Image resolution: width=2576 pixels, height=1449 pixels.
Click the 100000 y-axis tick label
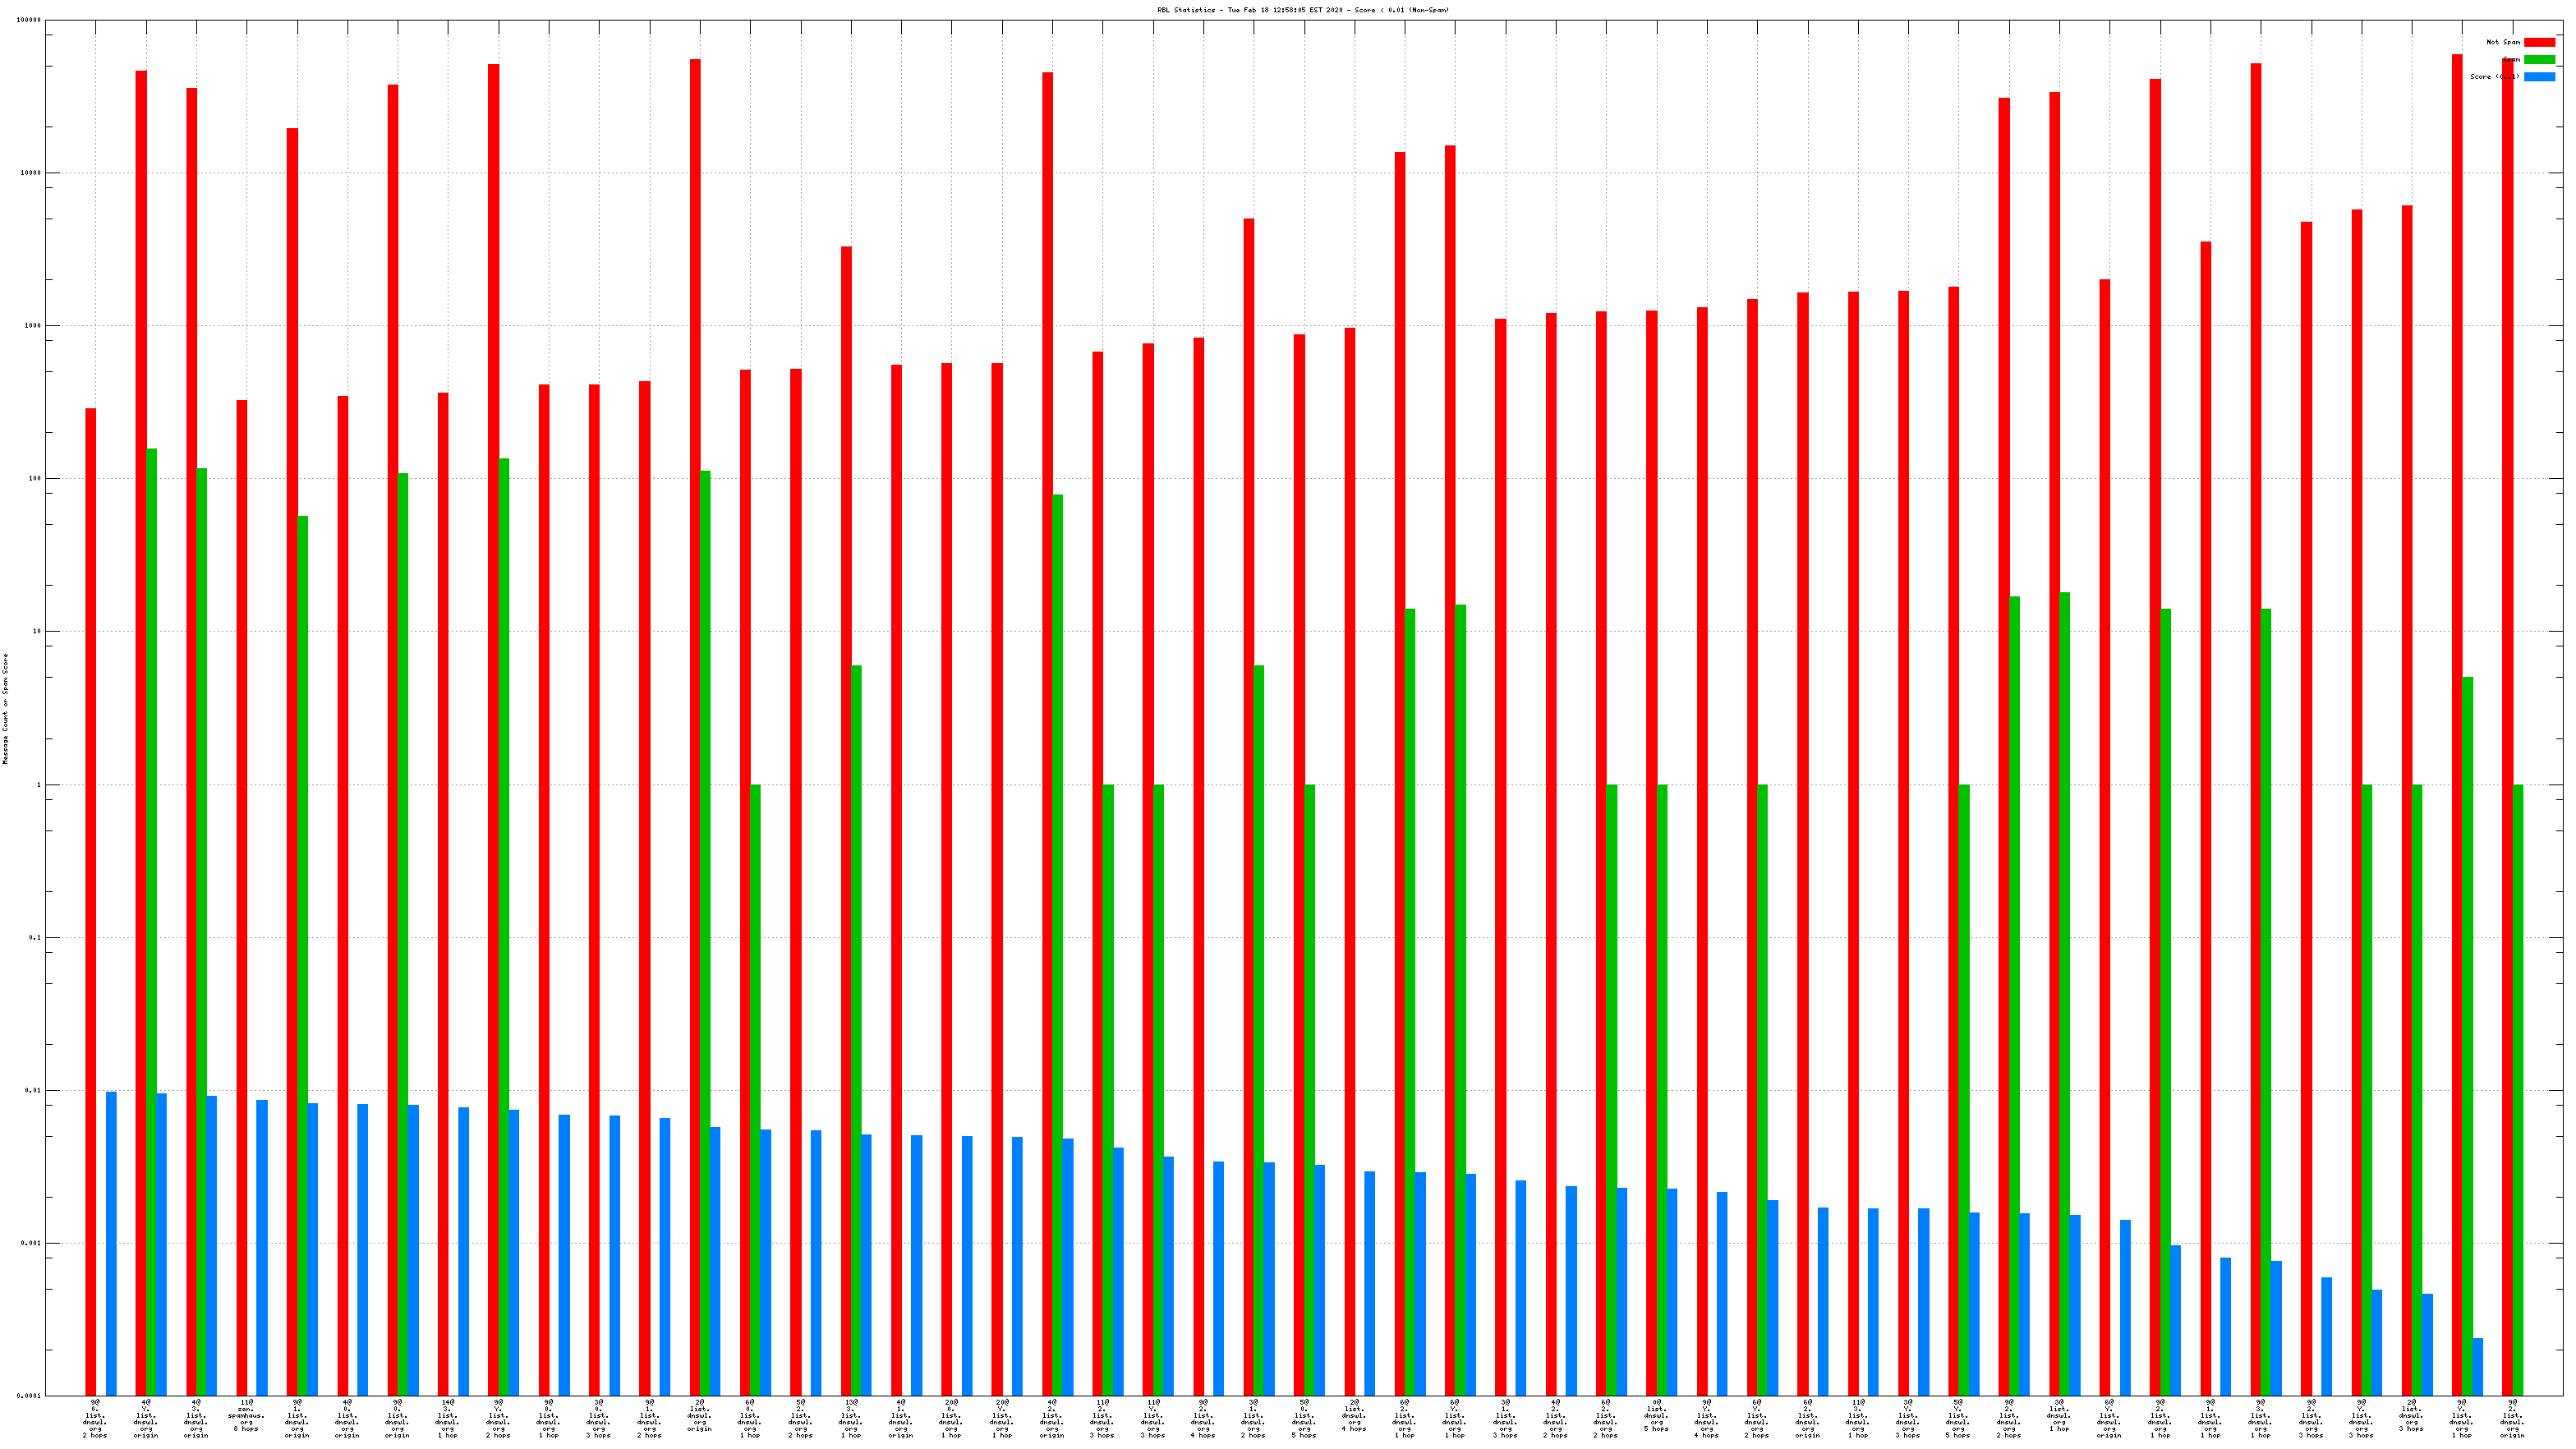tap(29, 20)
